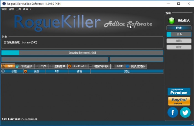The height and width of the screenshot is (126, 194).
Task: Click the 報告 button
Action: (x=179, y=47)
